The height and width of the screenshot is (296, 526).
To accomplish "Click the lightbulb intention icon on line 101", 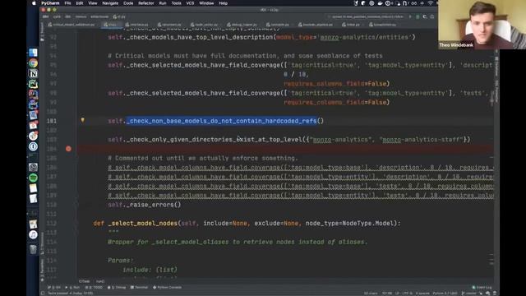I will 82,120.
